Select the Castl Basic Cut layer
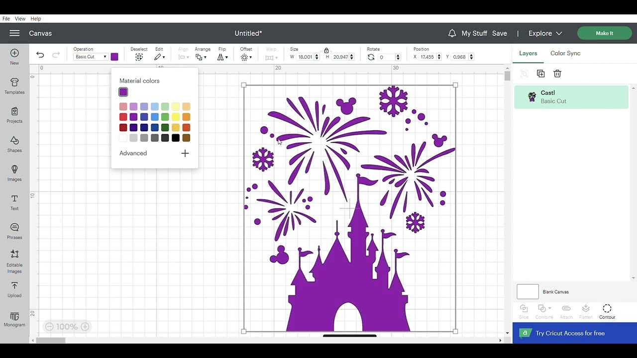The height and width of the screenshot is (358, 637). click(x=571, y=97)
